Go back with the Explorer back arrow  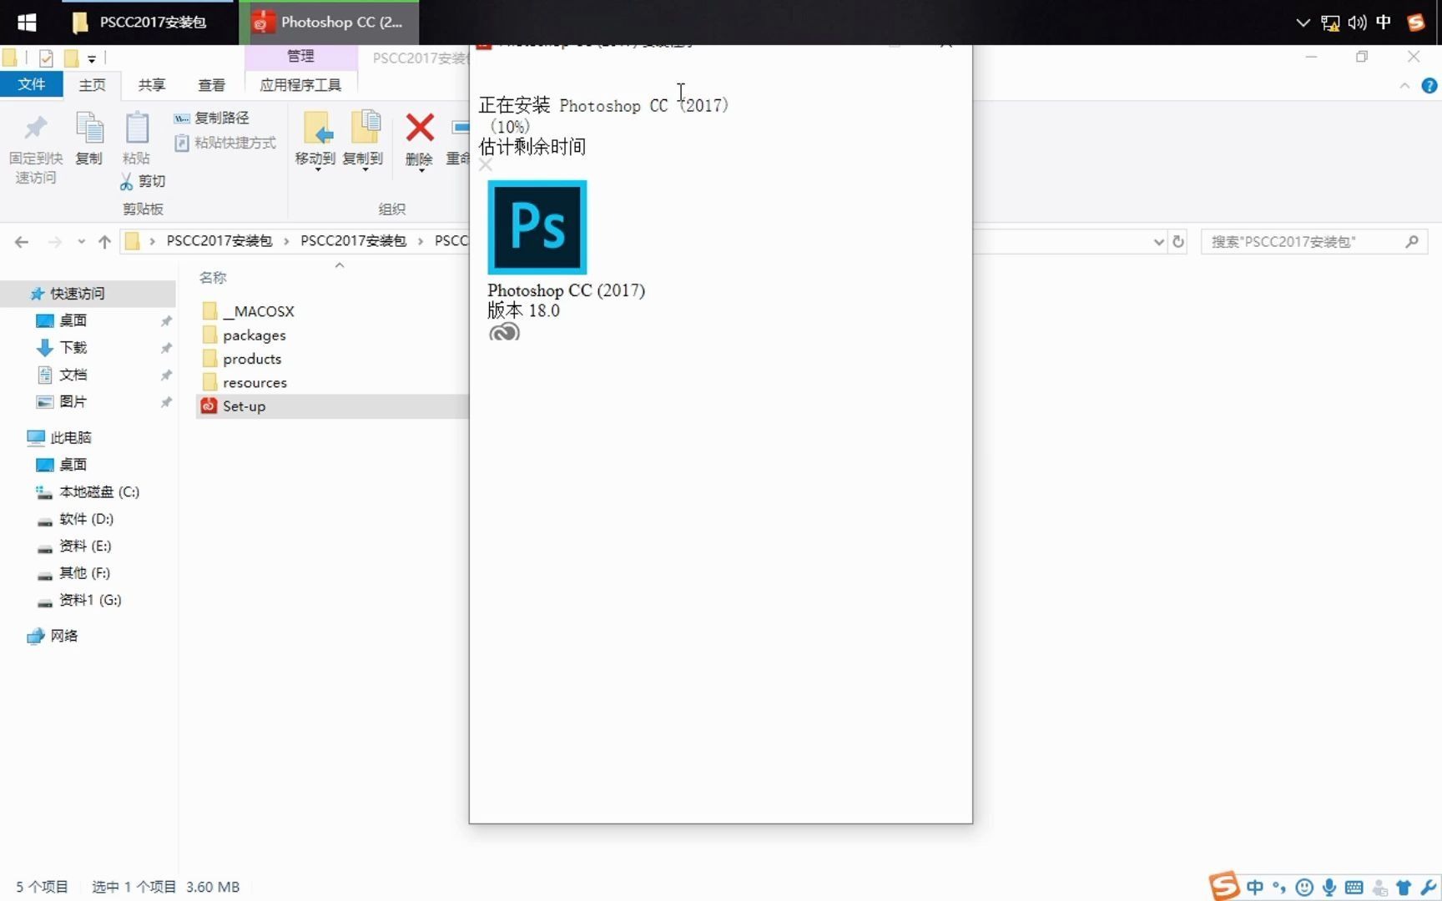tap(22, 242)
